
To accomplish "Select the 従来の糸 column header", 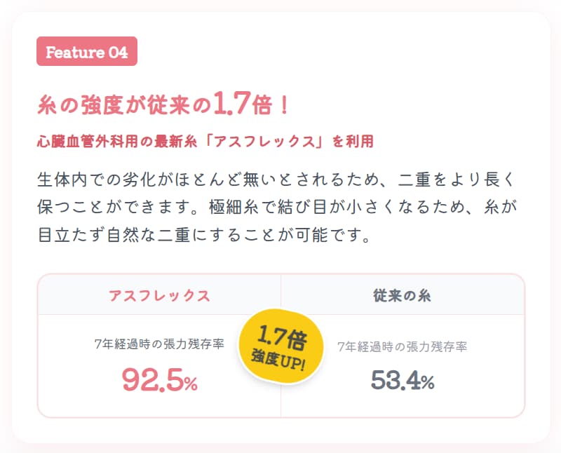I will 402,295.
